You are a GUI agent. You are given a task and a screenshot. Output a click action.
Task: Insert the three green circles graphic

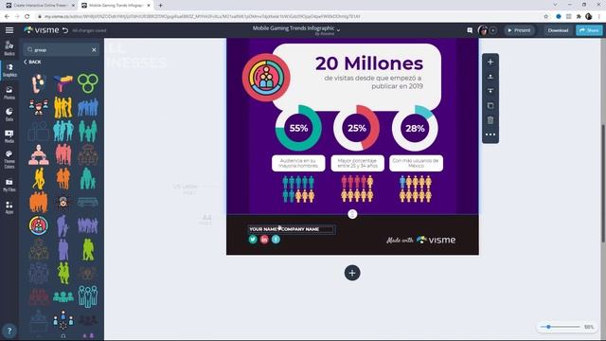(x=88, y=83)
